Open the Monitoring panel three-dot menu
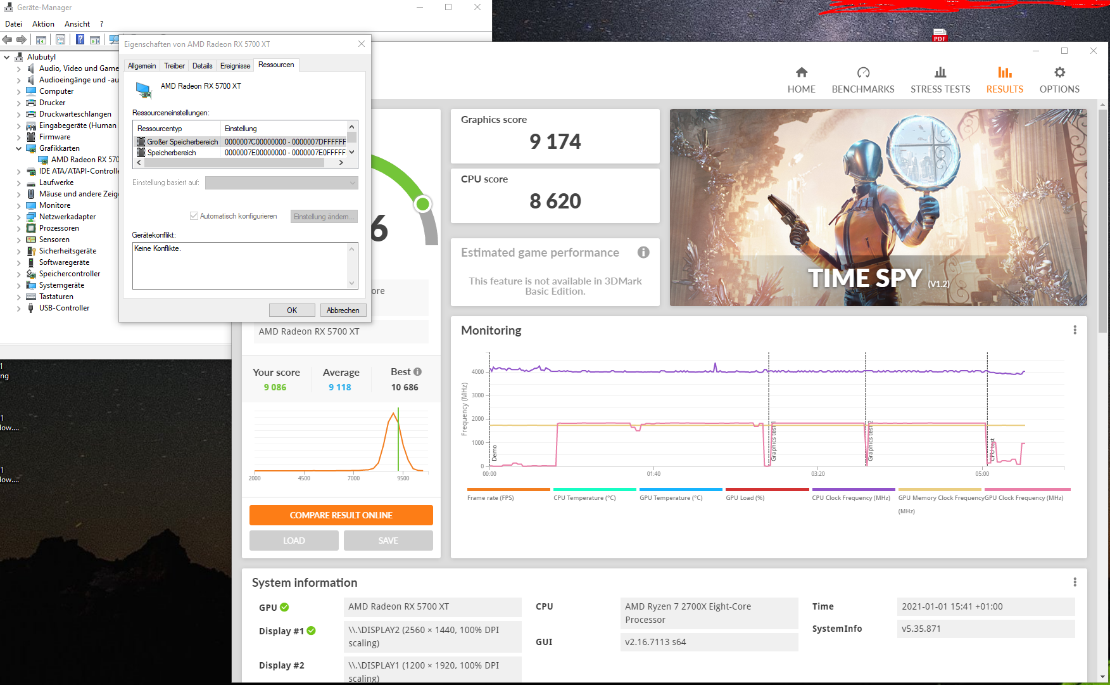Image resolution: width=1110 pixels, height=685 pixels. pos(1075,330)
